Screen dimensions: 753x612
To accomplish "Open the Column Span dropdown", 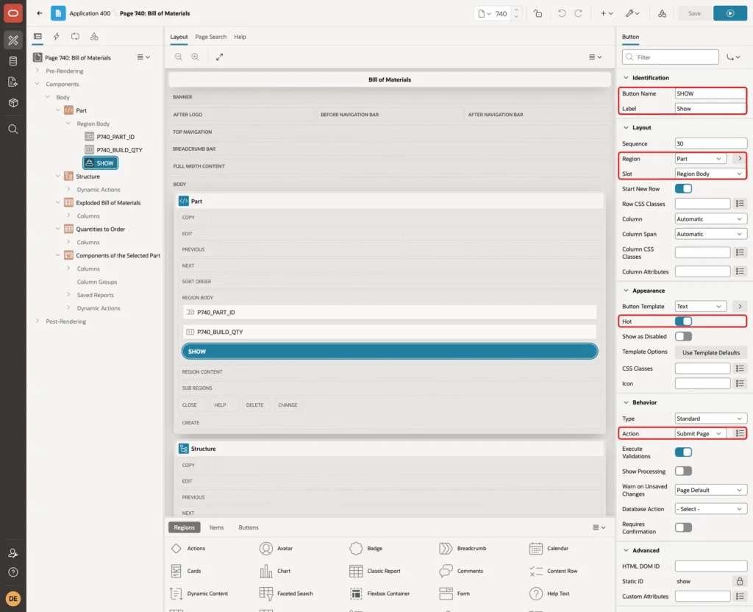I will click(x=710, y=234).
